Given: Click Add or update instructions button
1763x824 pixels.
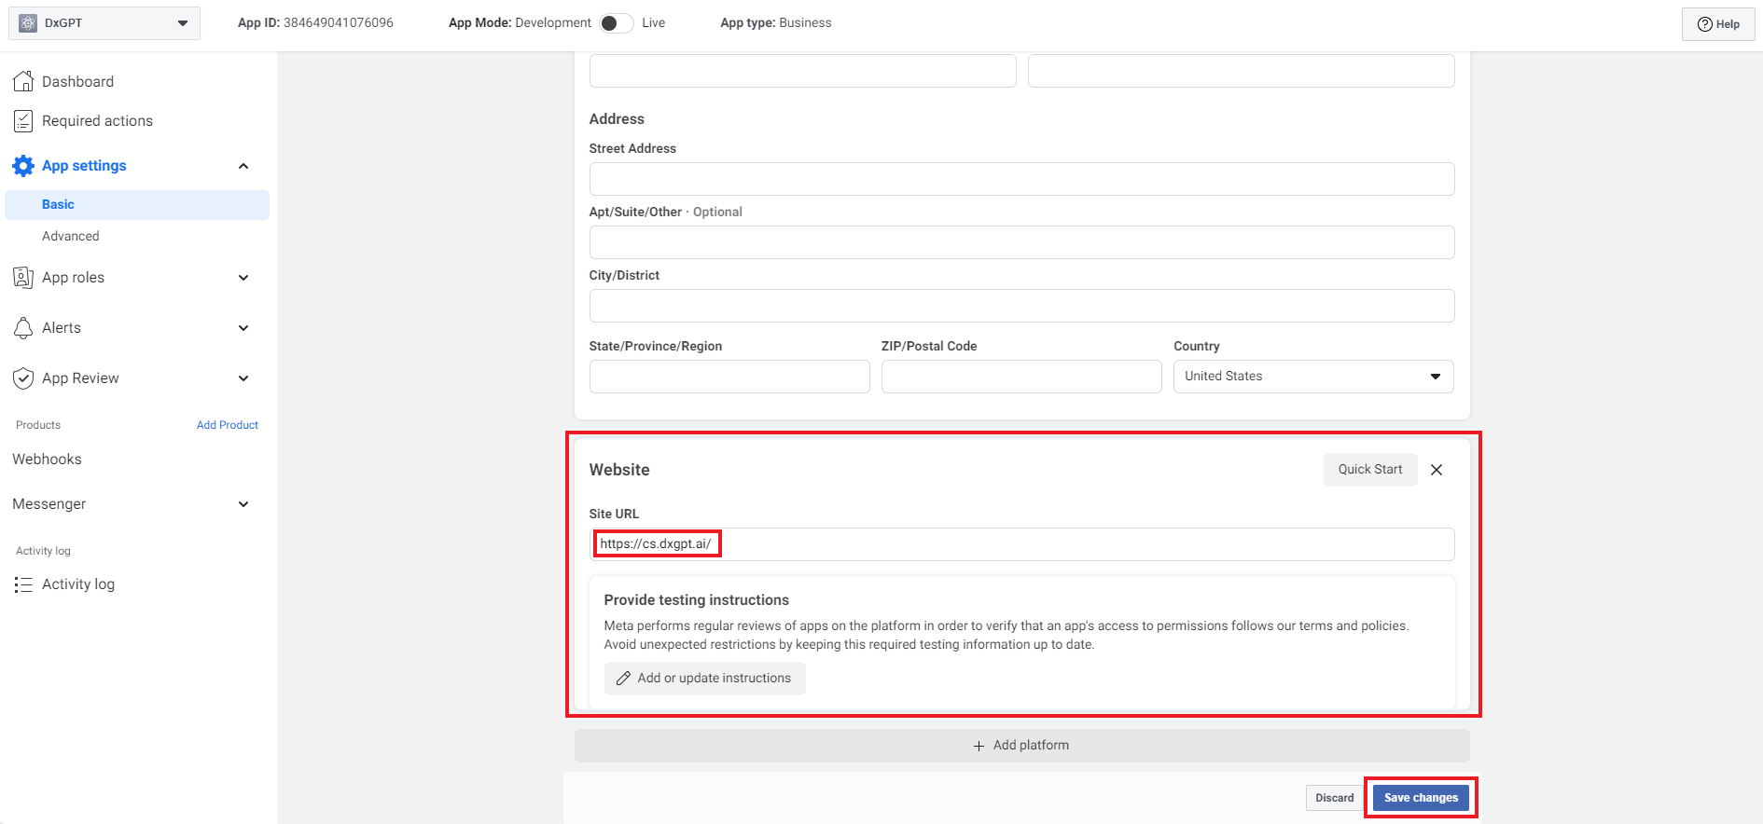Looking at the screenshot, I should 704,679.
